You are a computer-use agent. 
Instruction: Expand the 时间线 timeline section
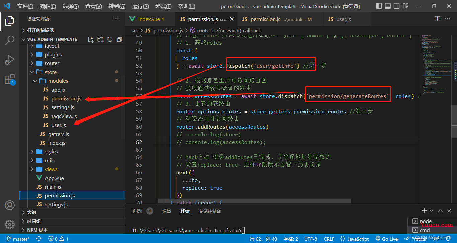(x=72, y=221)
